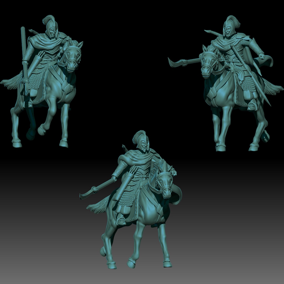This screenshot has height=284, width=284.
Task: Click the plumed helmet of the left rider
Action: pos(50,26)
